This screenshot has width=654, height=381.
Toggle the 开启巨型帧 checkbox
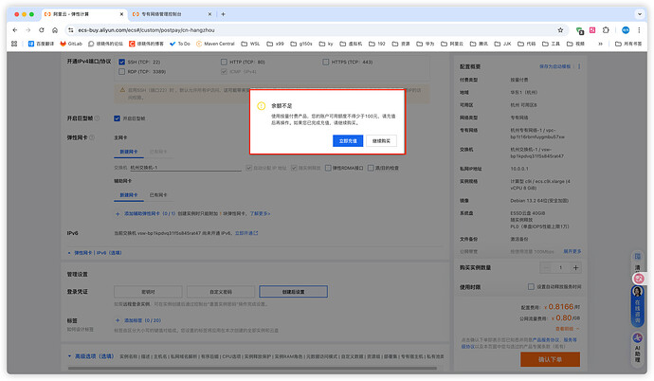click(117, 118)
